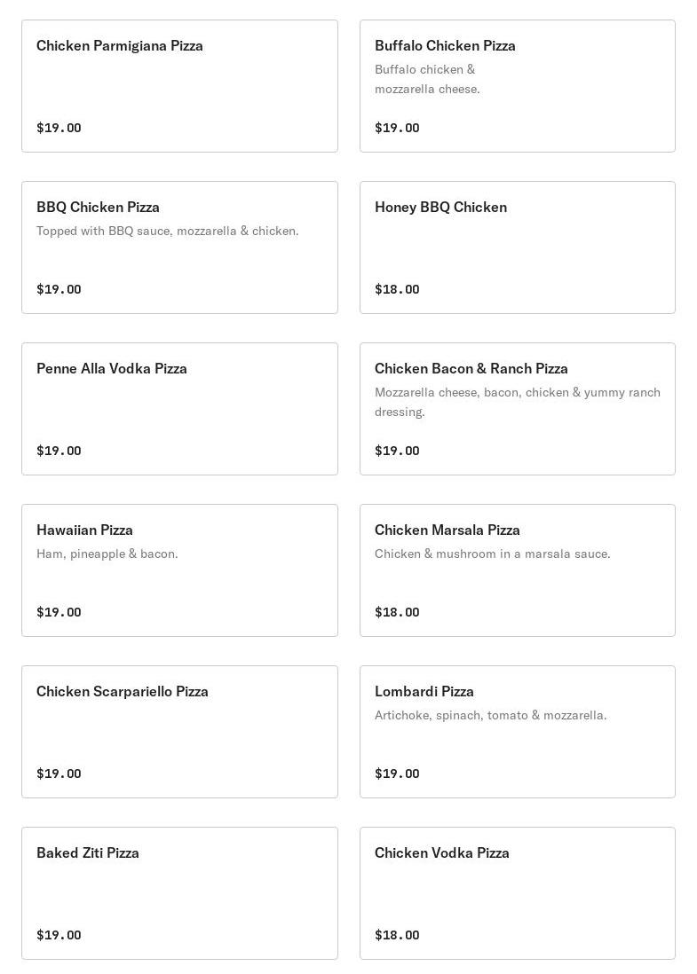
Task: Click the Chicken Vodka Pizza $18.00 price
Action: click(397, 935)
